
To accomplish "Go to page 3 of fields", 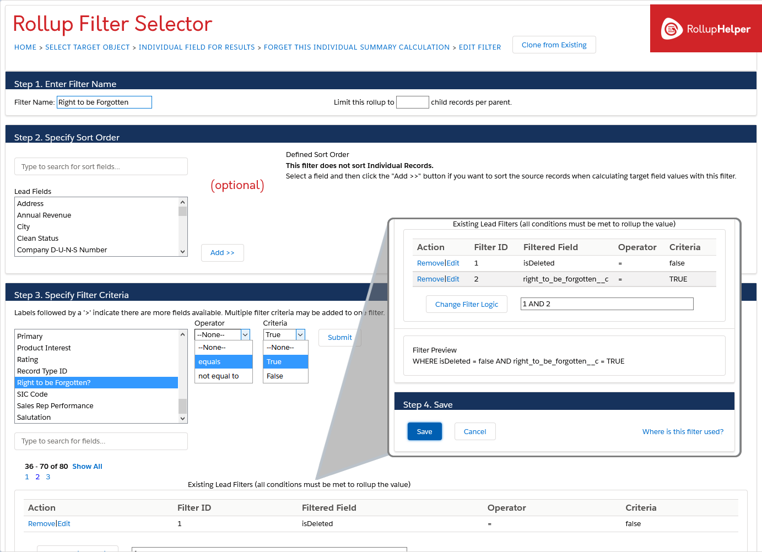I will coord(48,477).
